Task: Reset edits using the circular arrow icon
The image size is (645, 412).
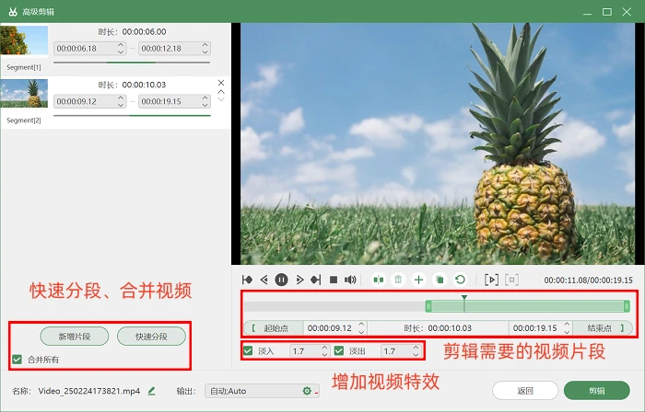Action: click(x=461, y=280)
